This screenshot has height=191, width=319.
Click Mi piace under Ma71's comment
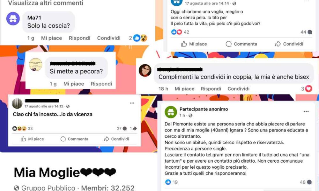click(51, 38)
